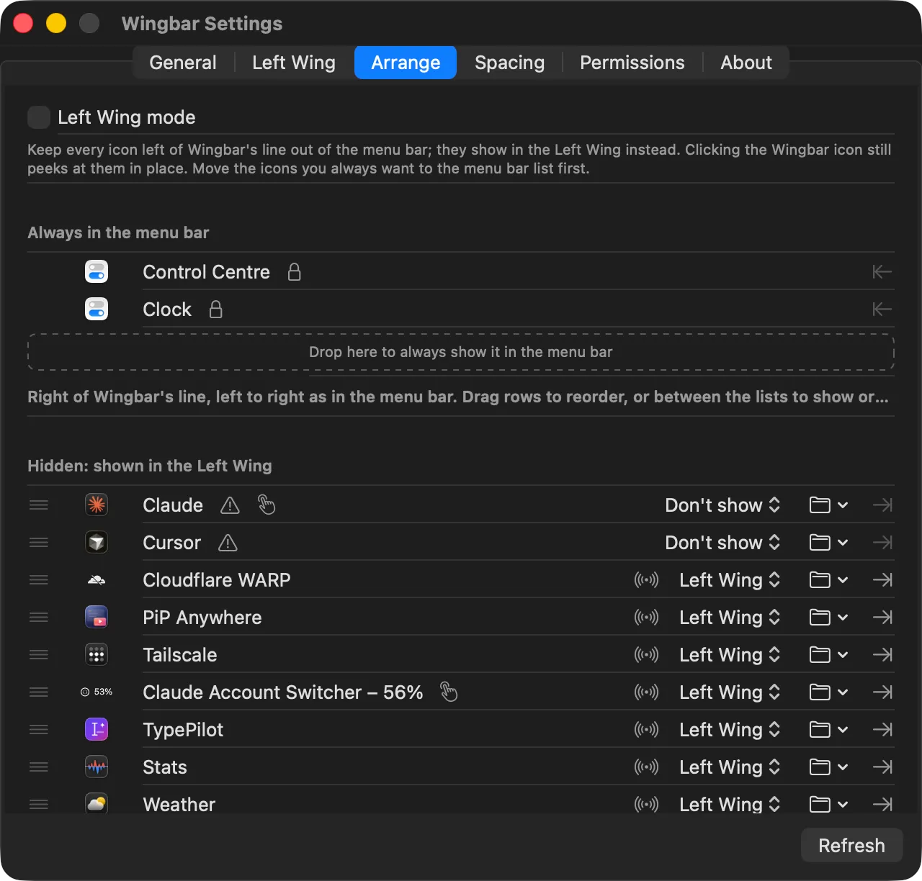The width and height of the screenshot is (922, 881).
Task: Open the Permissions tab
Action: [632, 63]
